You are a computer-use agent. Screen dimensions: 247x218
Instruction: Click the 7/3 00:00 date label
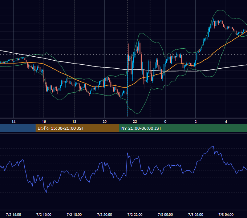[165, 214]
